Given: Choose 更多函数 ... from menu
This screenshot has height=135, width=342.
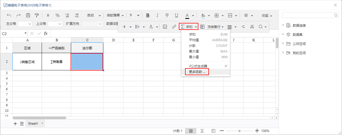Looking at the screenshot, I should click(206, 72).
